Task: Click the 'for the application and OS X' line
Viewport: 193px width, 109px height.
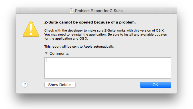Action: click(66, 38)
